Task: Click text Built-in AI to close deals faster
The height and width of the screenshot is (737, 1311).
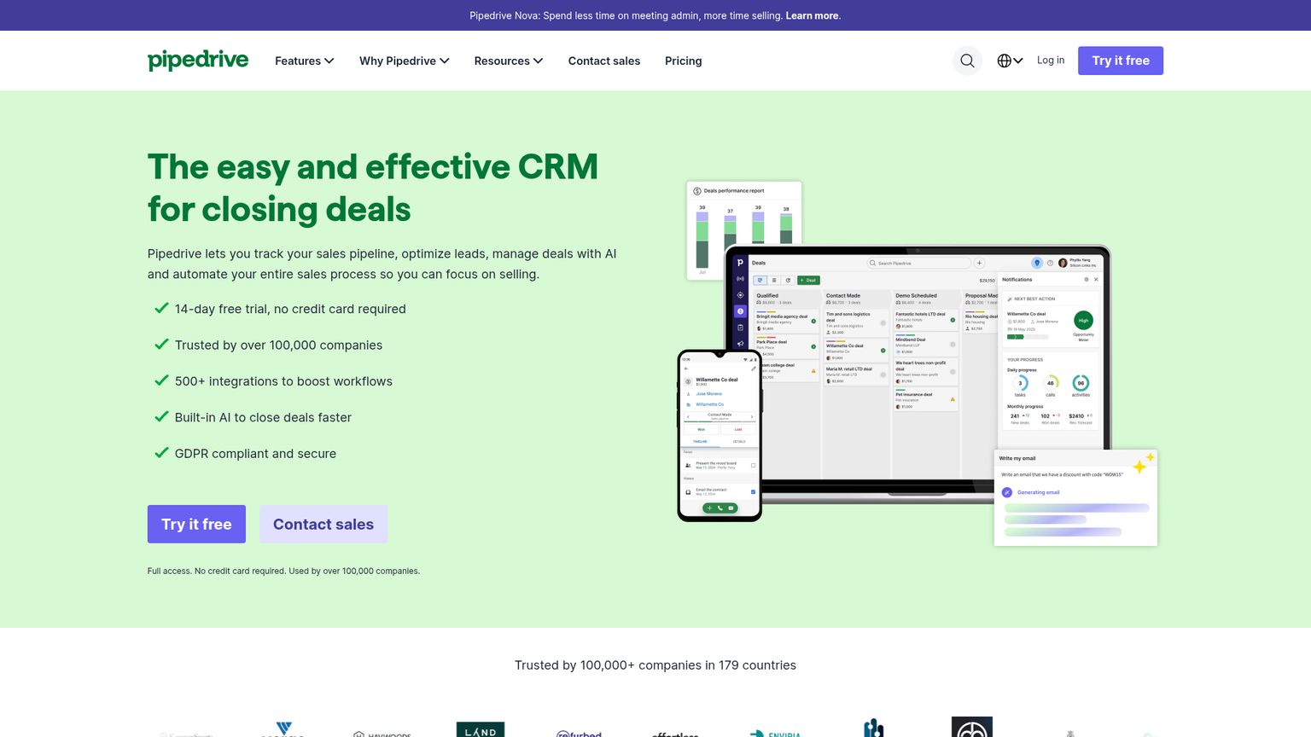Action: tap(263, 417)
